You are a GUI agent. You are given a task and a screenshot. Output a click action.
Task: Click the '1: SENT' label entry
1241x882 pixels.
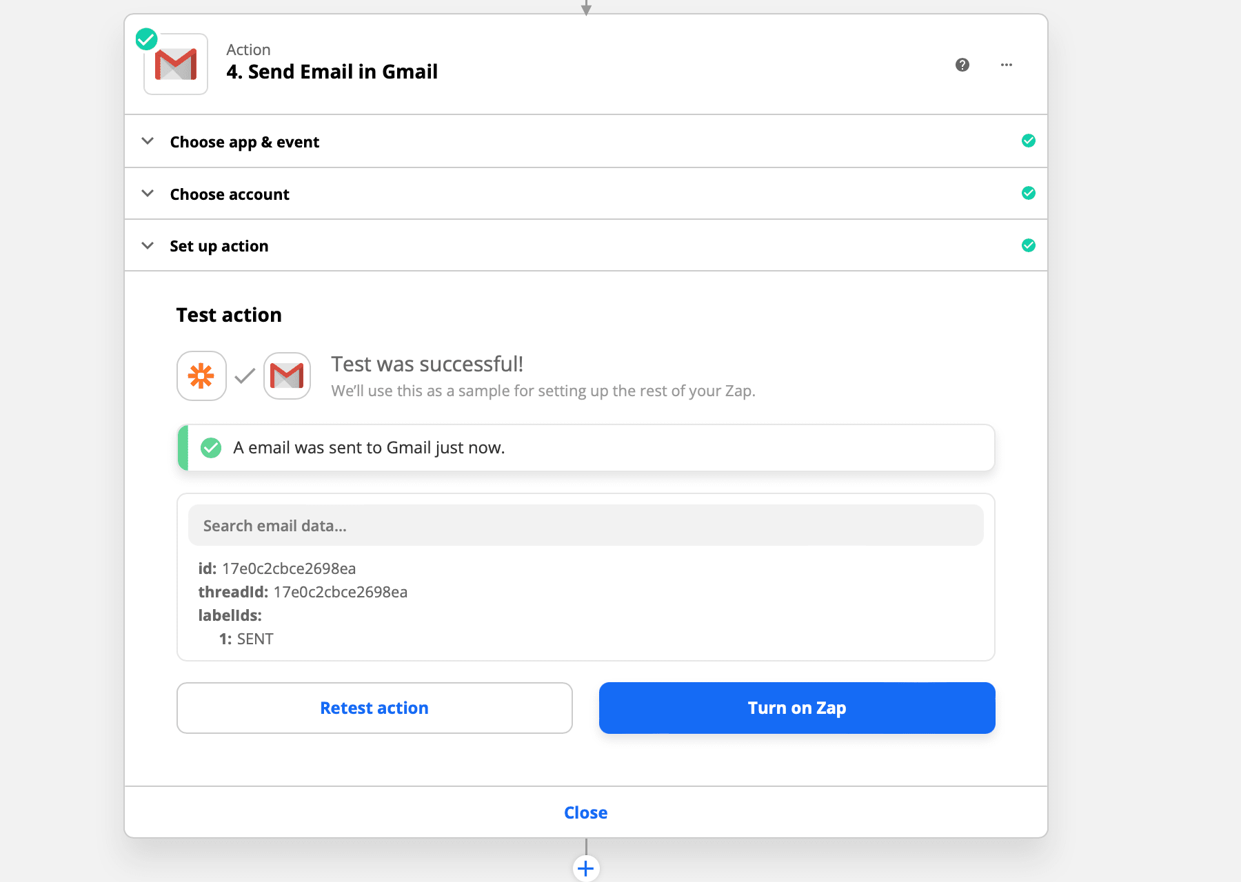click(x=246, y=639)
